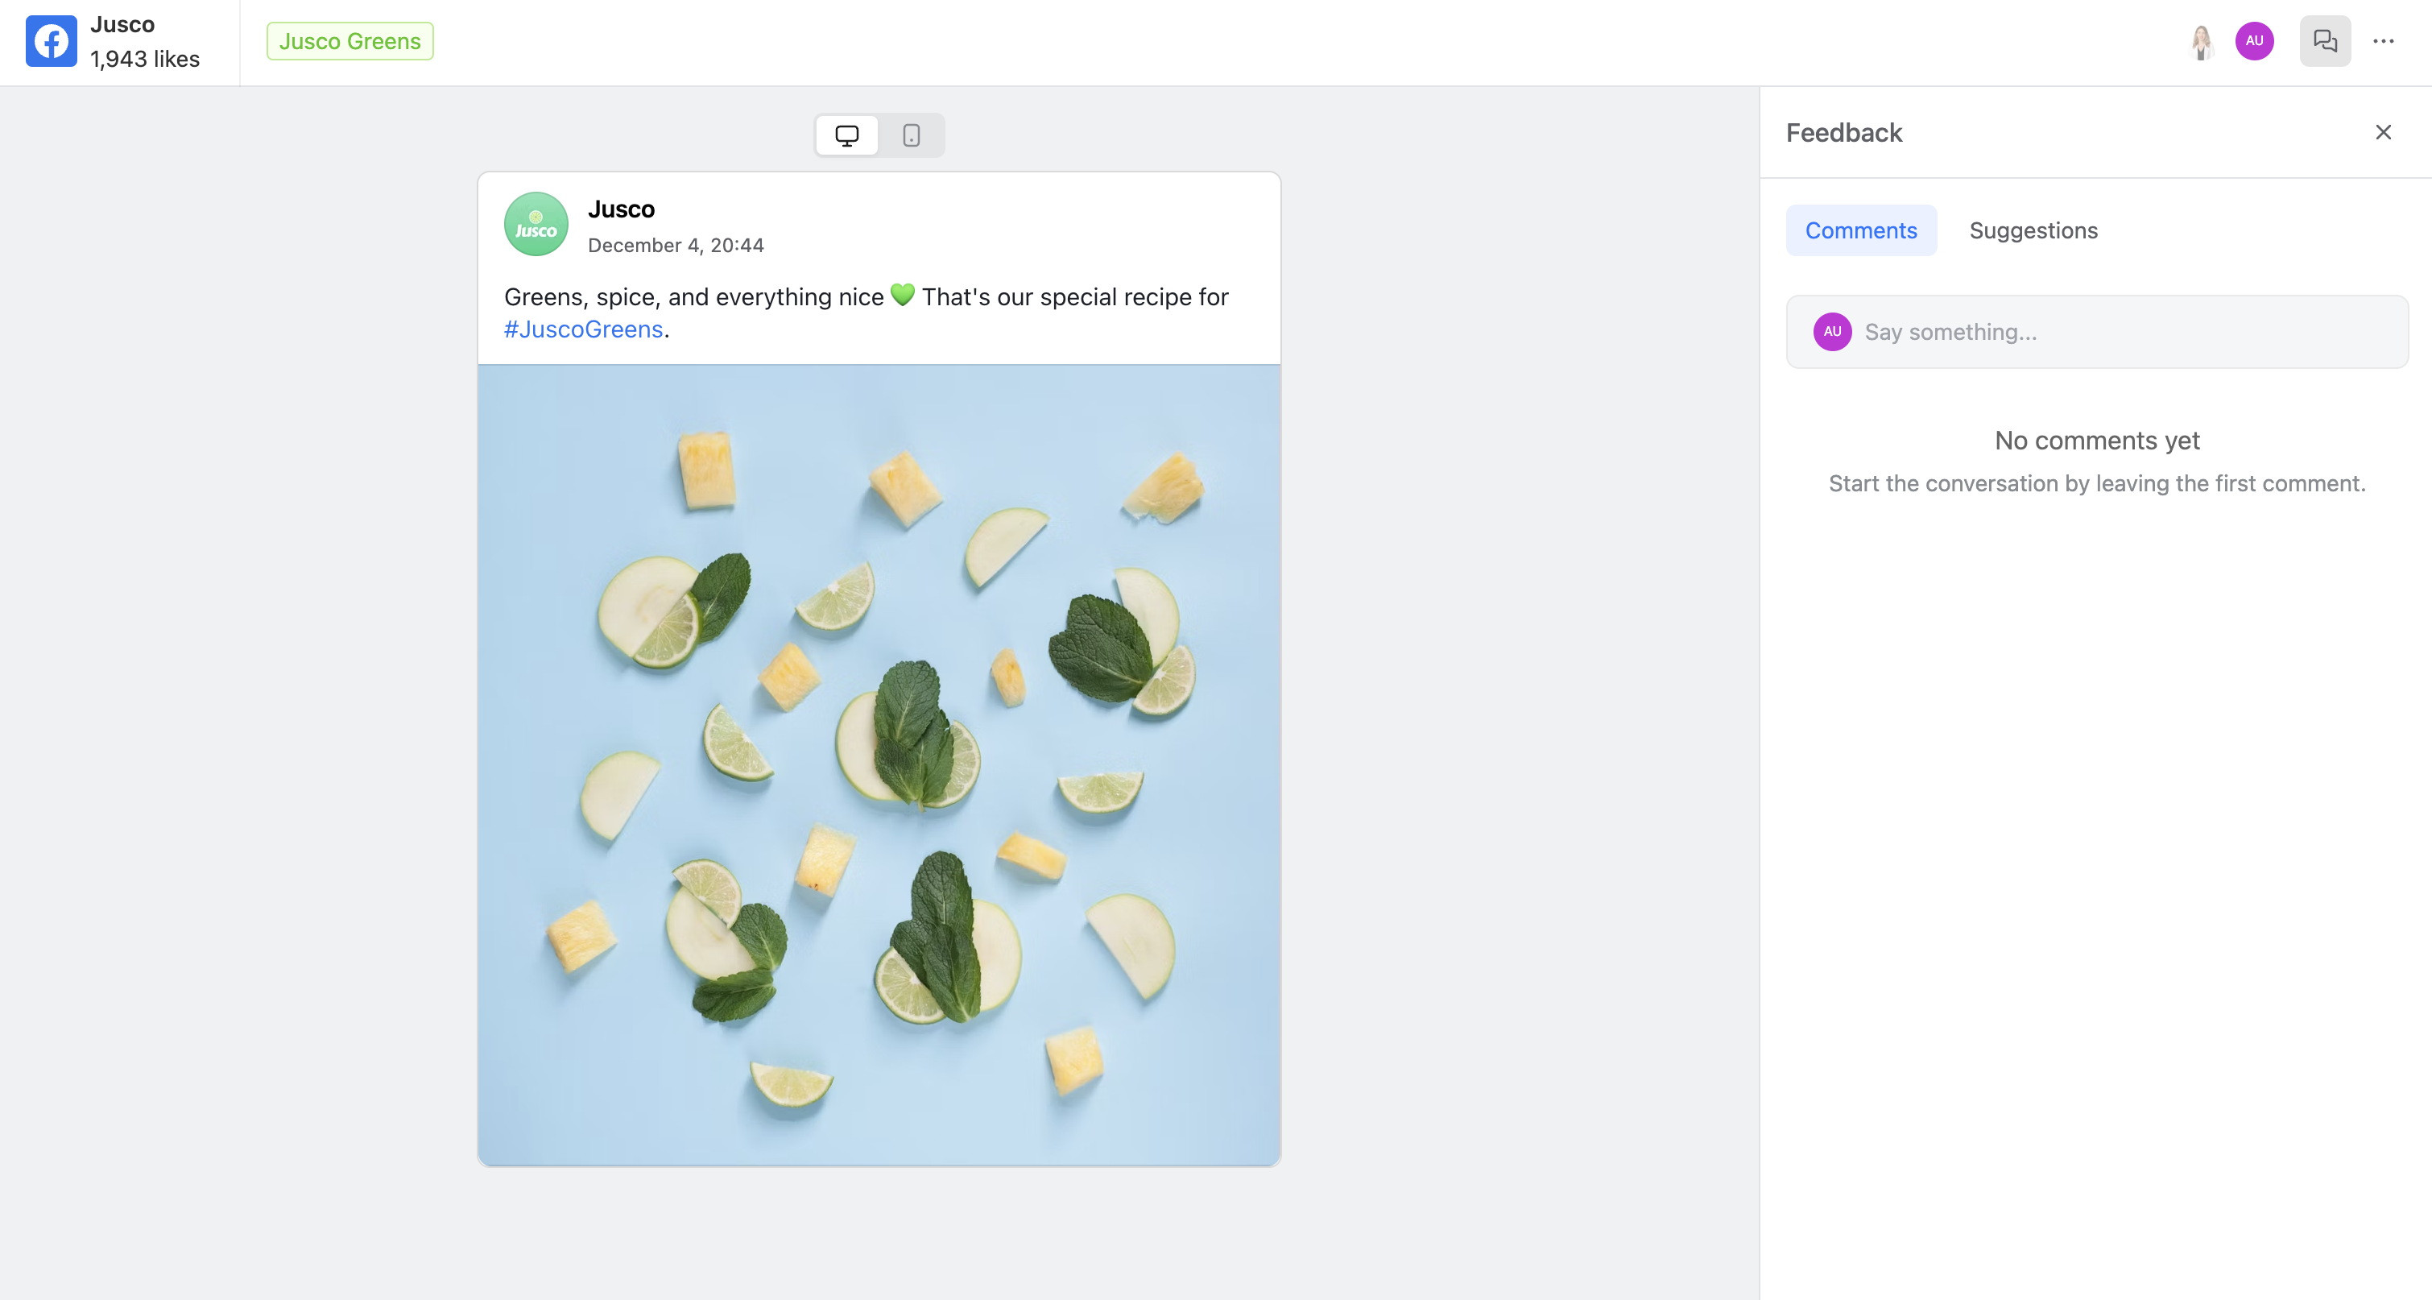Click the Facebook logo icon
2432x1300 pixels.
(x=51, y=42)
